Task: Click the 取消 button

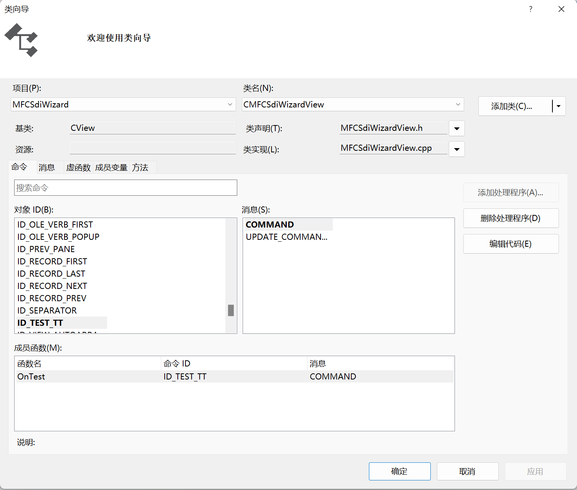Action: click(x=468, y=471)
